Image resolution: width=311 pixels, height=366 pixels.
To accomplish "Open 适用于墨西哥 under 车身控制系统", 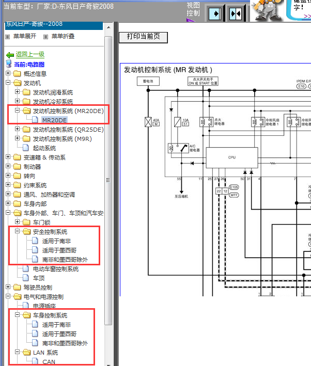I will (59, 334).
